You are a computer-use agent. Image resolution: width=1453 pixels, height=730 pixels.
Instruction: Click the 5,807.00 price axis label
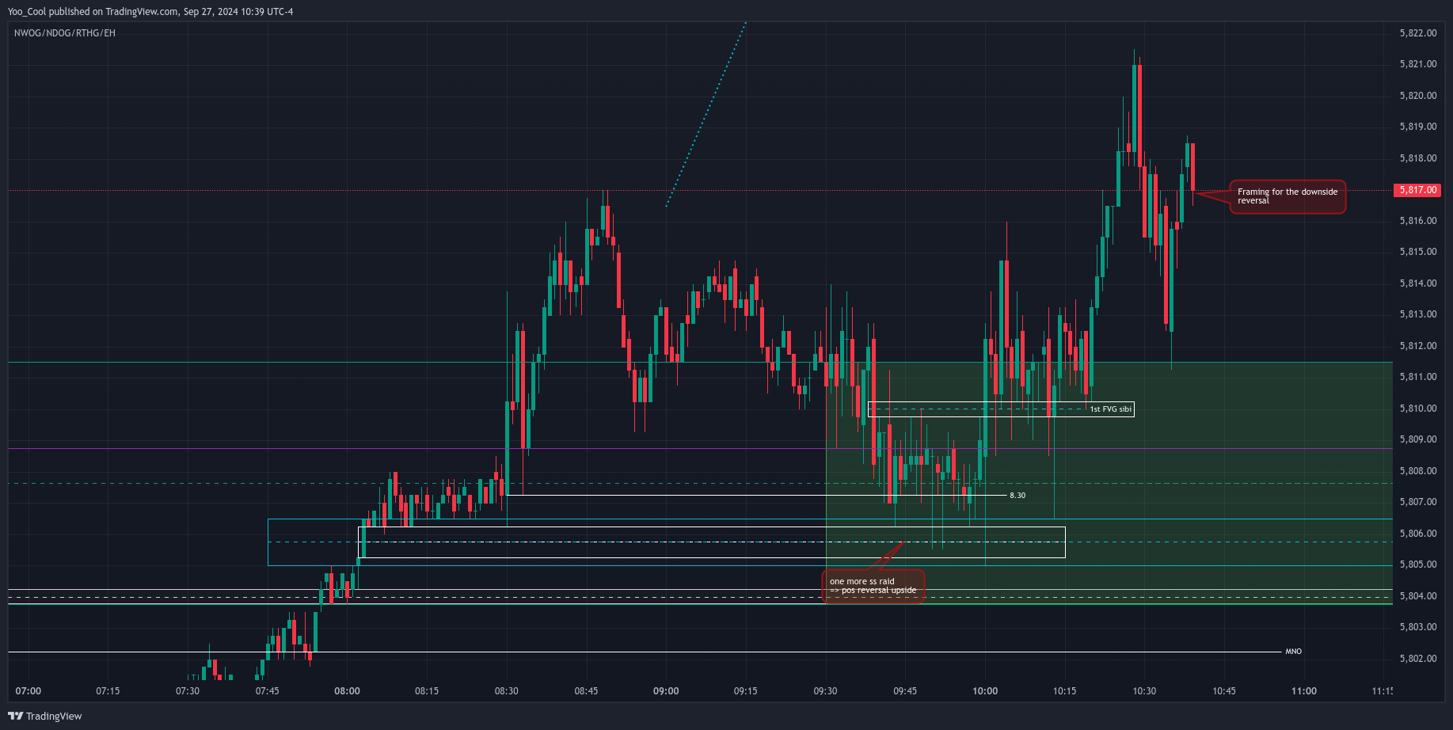point(1418,502)
